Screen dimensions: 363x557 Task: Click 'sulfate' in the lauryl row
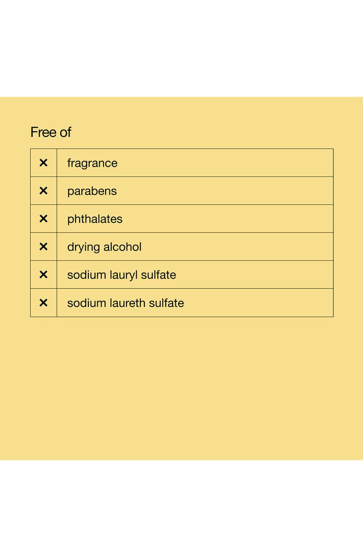(x=159, y=275)
